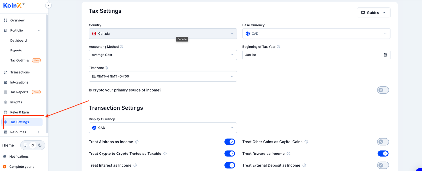Go to Integrations in sidebar

(x=19, y=82)
